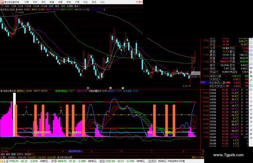Click the 指标 button at bottom

tap(3, 154)
